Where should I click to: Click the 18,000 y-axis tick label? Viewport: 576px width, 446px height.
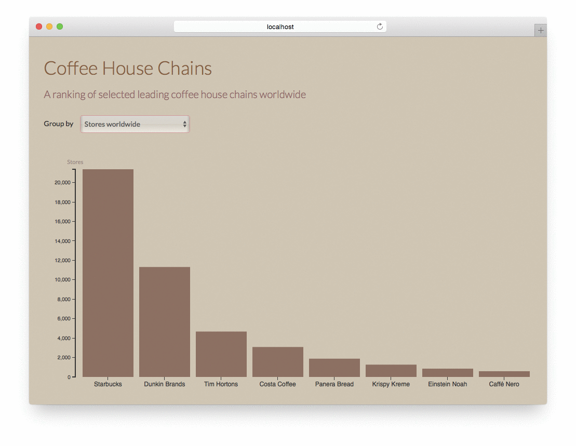(x=62, y=202)
